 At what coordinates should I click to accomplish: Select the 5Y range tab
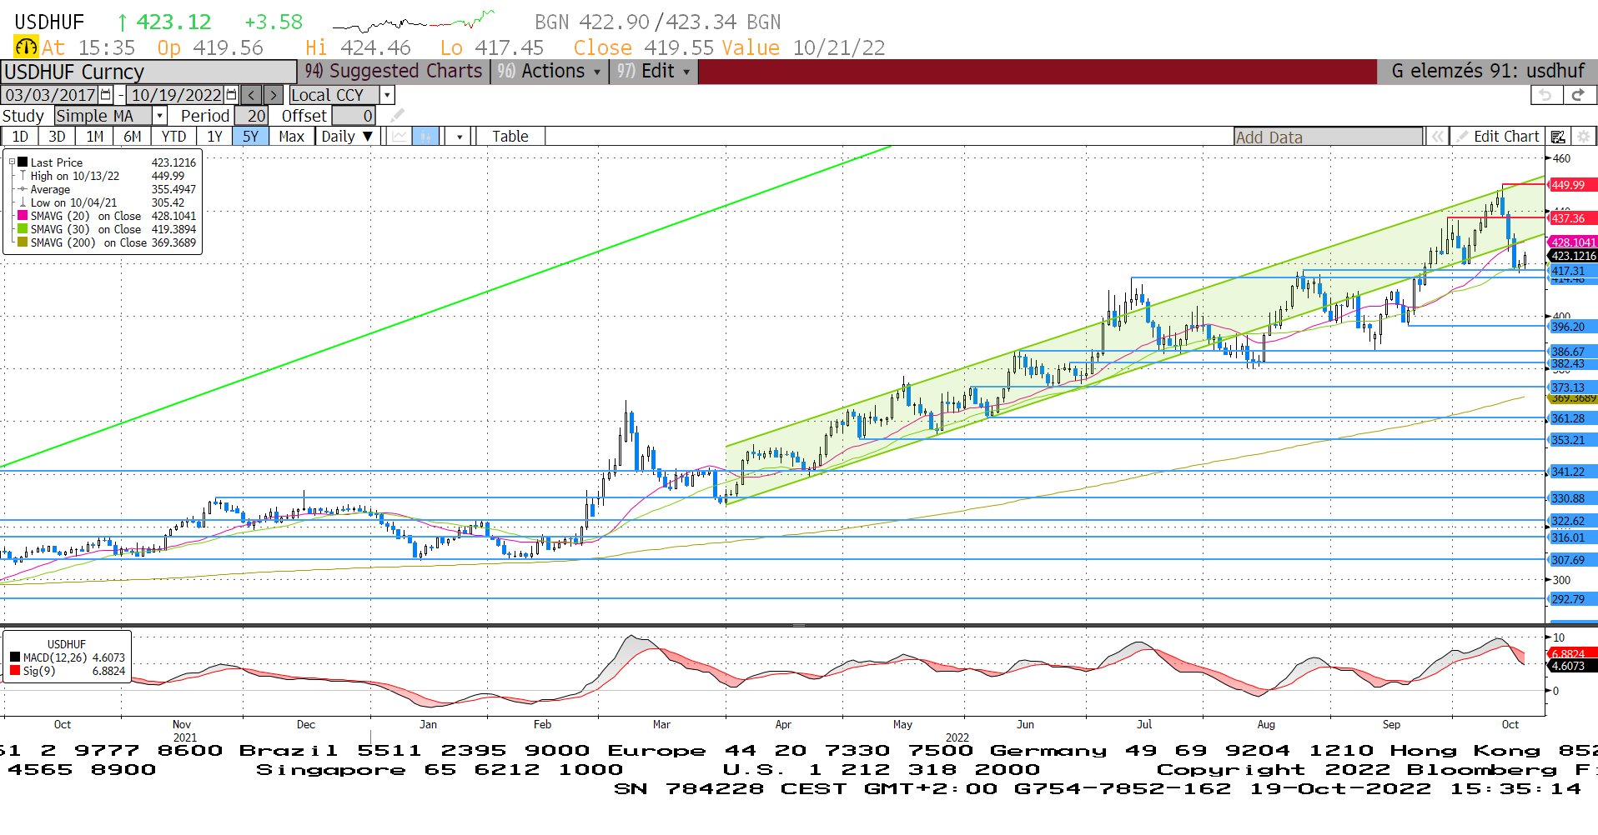click(251, 137)
